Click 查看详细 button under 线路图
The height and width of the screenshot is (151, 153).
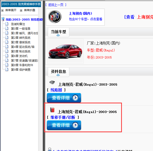[64, 98]
